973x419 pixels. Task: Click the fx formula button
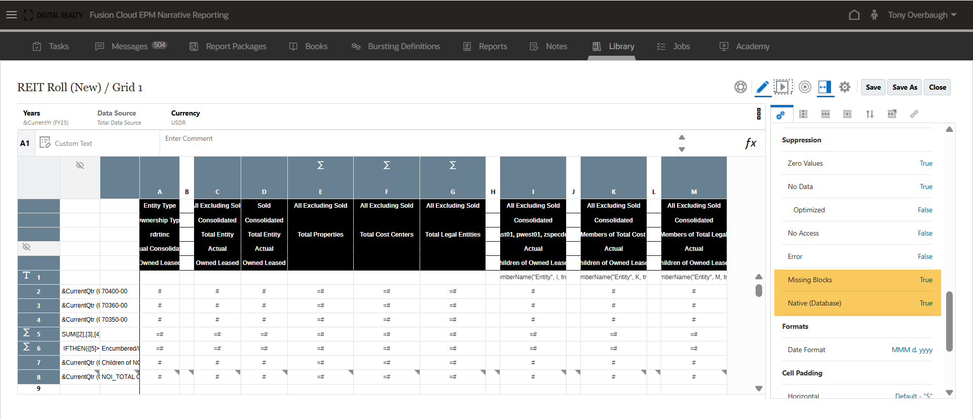point(751,143)
